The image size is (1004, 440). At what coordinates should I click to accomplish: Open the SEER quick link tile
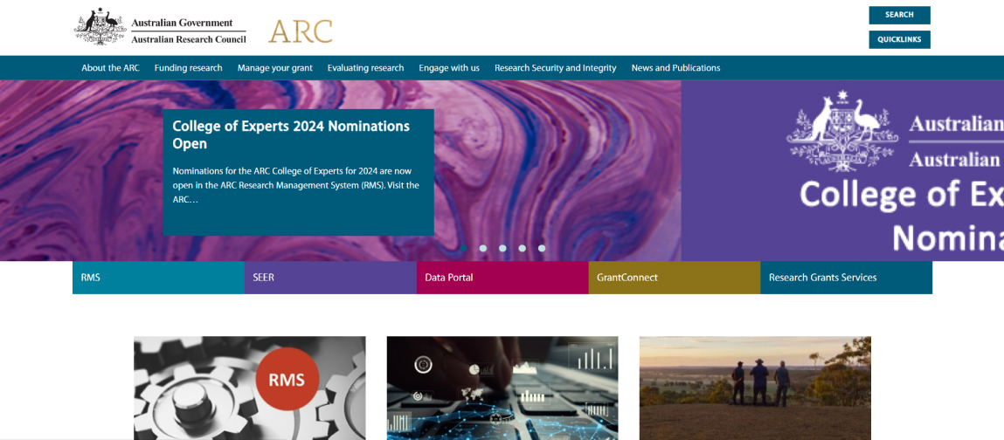click(x=330, y=278)
